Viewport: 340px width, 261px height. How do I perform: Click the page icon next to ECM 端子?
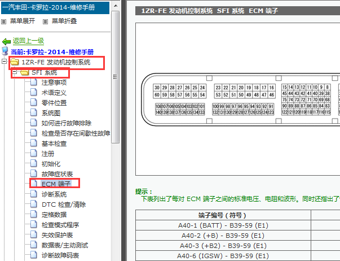(x=34, y=184)
